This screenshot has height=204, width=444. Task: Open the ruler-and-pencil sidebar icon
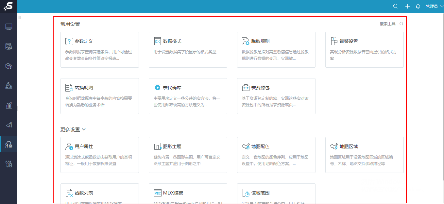point(9,86)
